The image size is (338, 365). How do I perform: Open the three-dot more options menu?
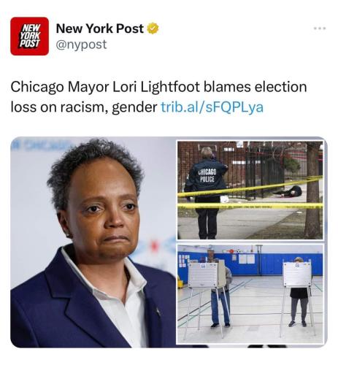(x=320, y=28)
